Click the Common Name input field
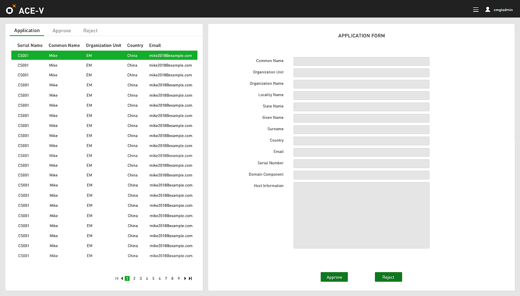 click(361, 61)
